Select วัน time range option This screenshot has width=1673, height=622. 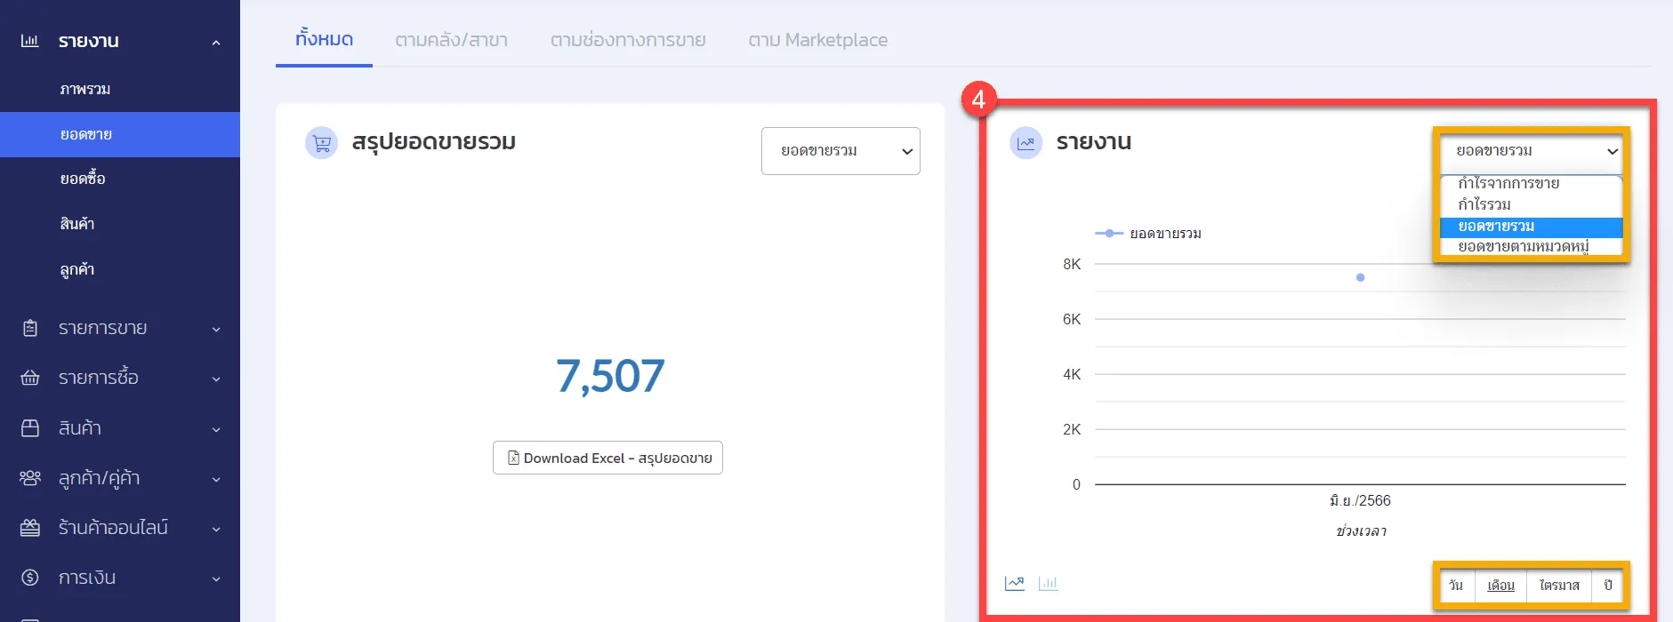(1456, 586)
